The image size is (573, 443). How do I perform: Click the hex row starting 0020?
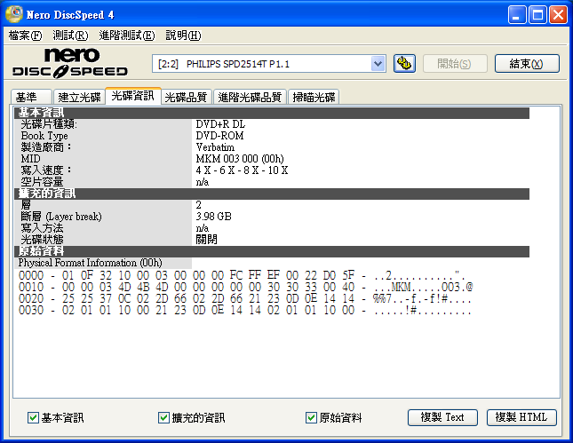point(244,298)
